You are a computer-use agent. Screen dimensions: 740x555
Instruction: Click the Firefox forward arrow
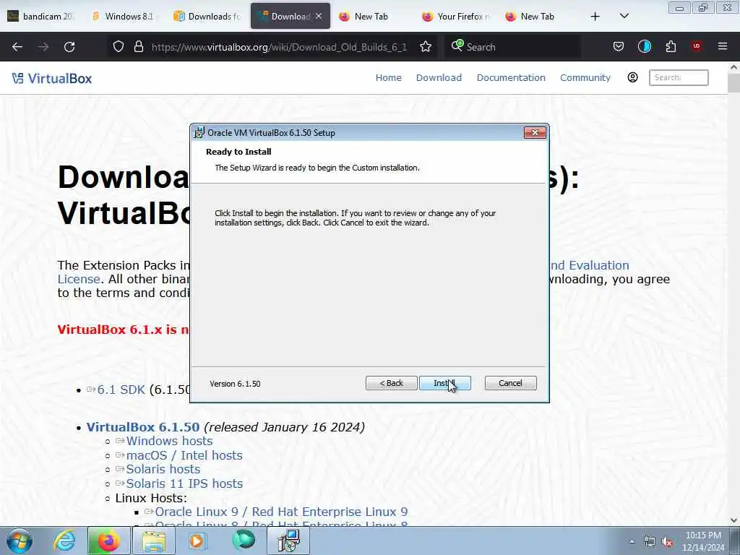click(x=43, y=47)
